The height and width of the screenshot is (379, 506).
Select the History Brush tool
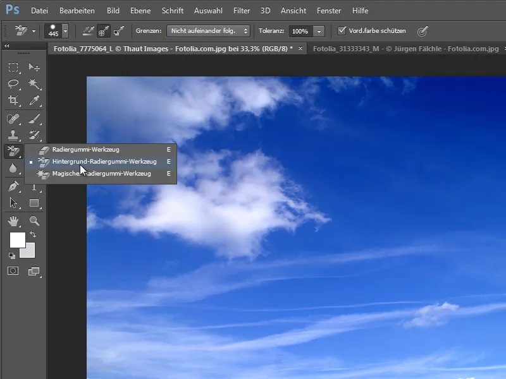click(34, 135)
